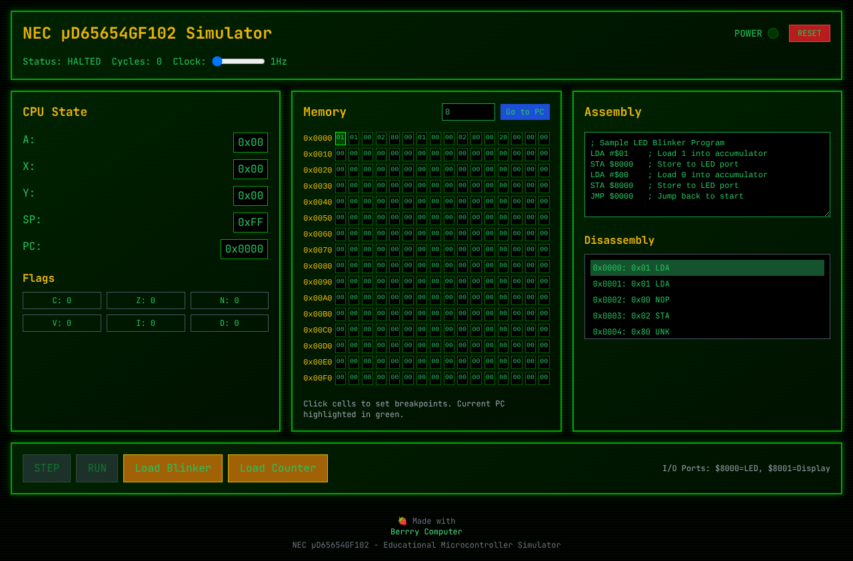This screenshot has width=853, height=561.
Task: Load the Blinker sample program
Action: click(173, 468)
